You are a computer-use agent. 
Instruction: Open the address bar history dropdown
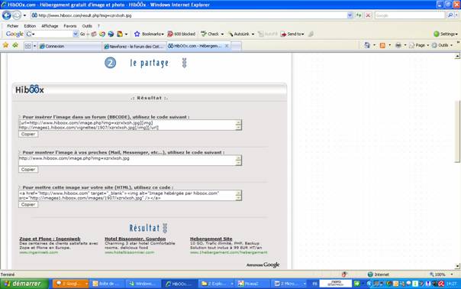coord(350,15)
